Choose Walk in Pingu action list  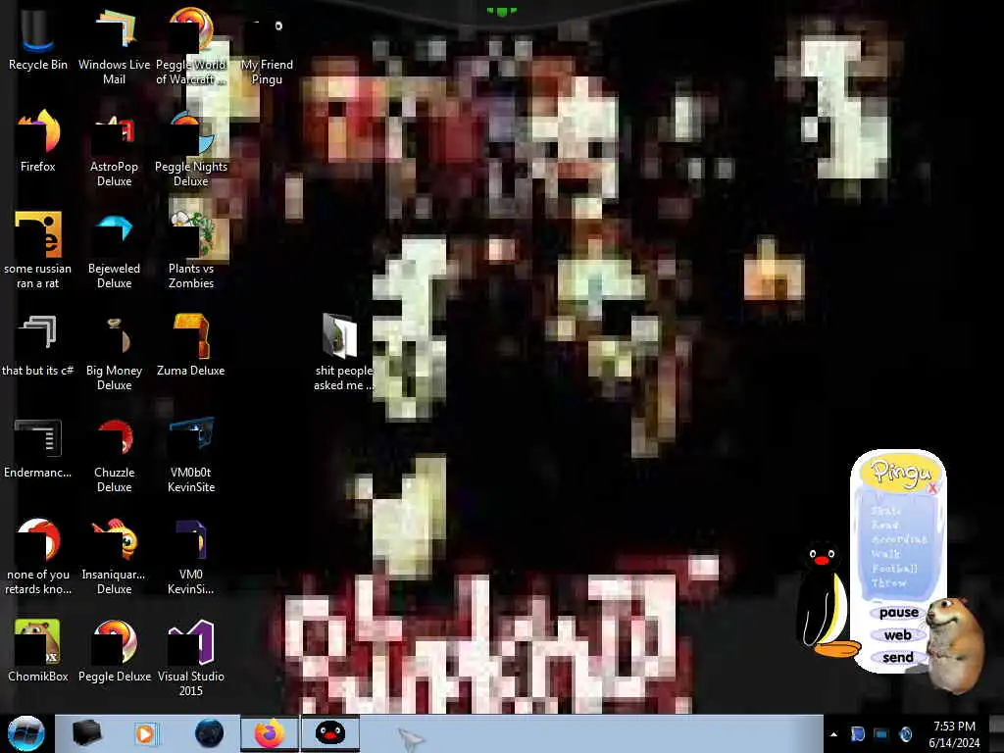tap(885, 554)
